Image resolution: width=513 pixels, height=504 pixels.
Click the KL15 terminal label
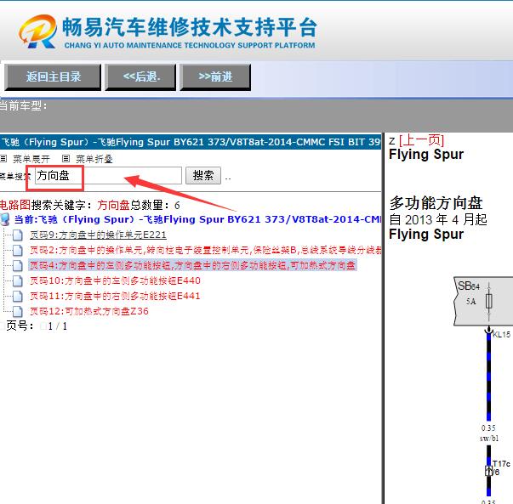coord(501,334)
